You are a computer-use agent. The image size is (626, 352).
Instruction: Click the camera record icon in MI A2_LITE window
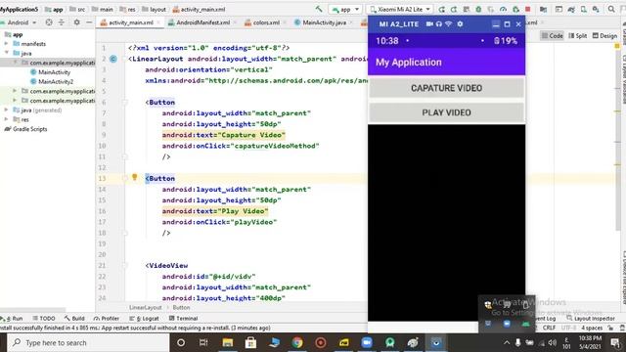point(429,23)
